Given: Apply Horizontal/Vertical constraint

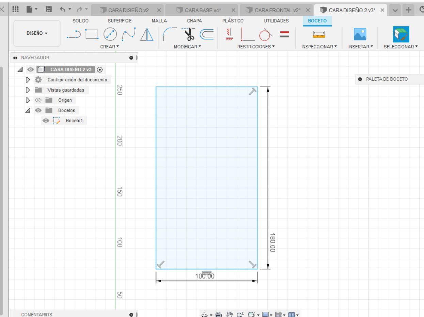Looking at the screenshot, I should point(229,34).
